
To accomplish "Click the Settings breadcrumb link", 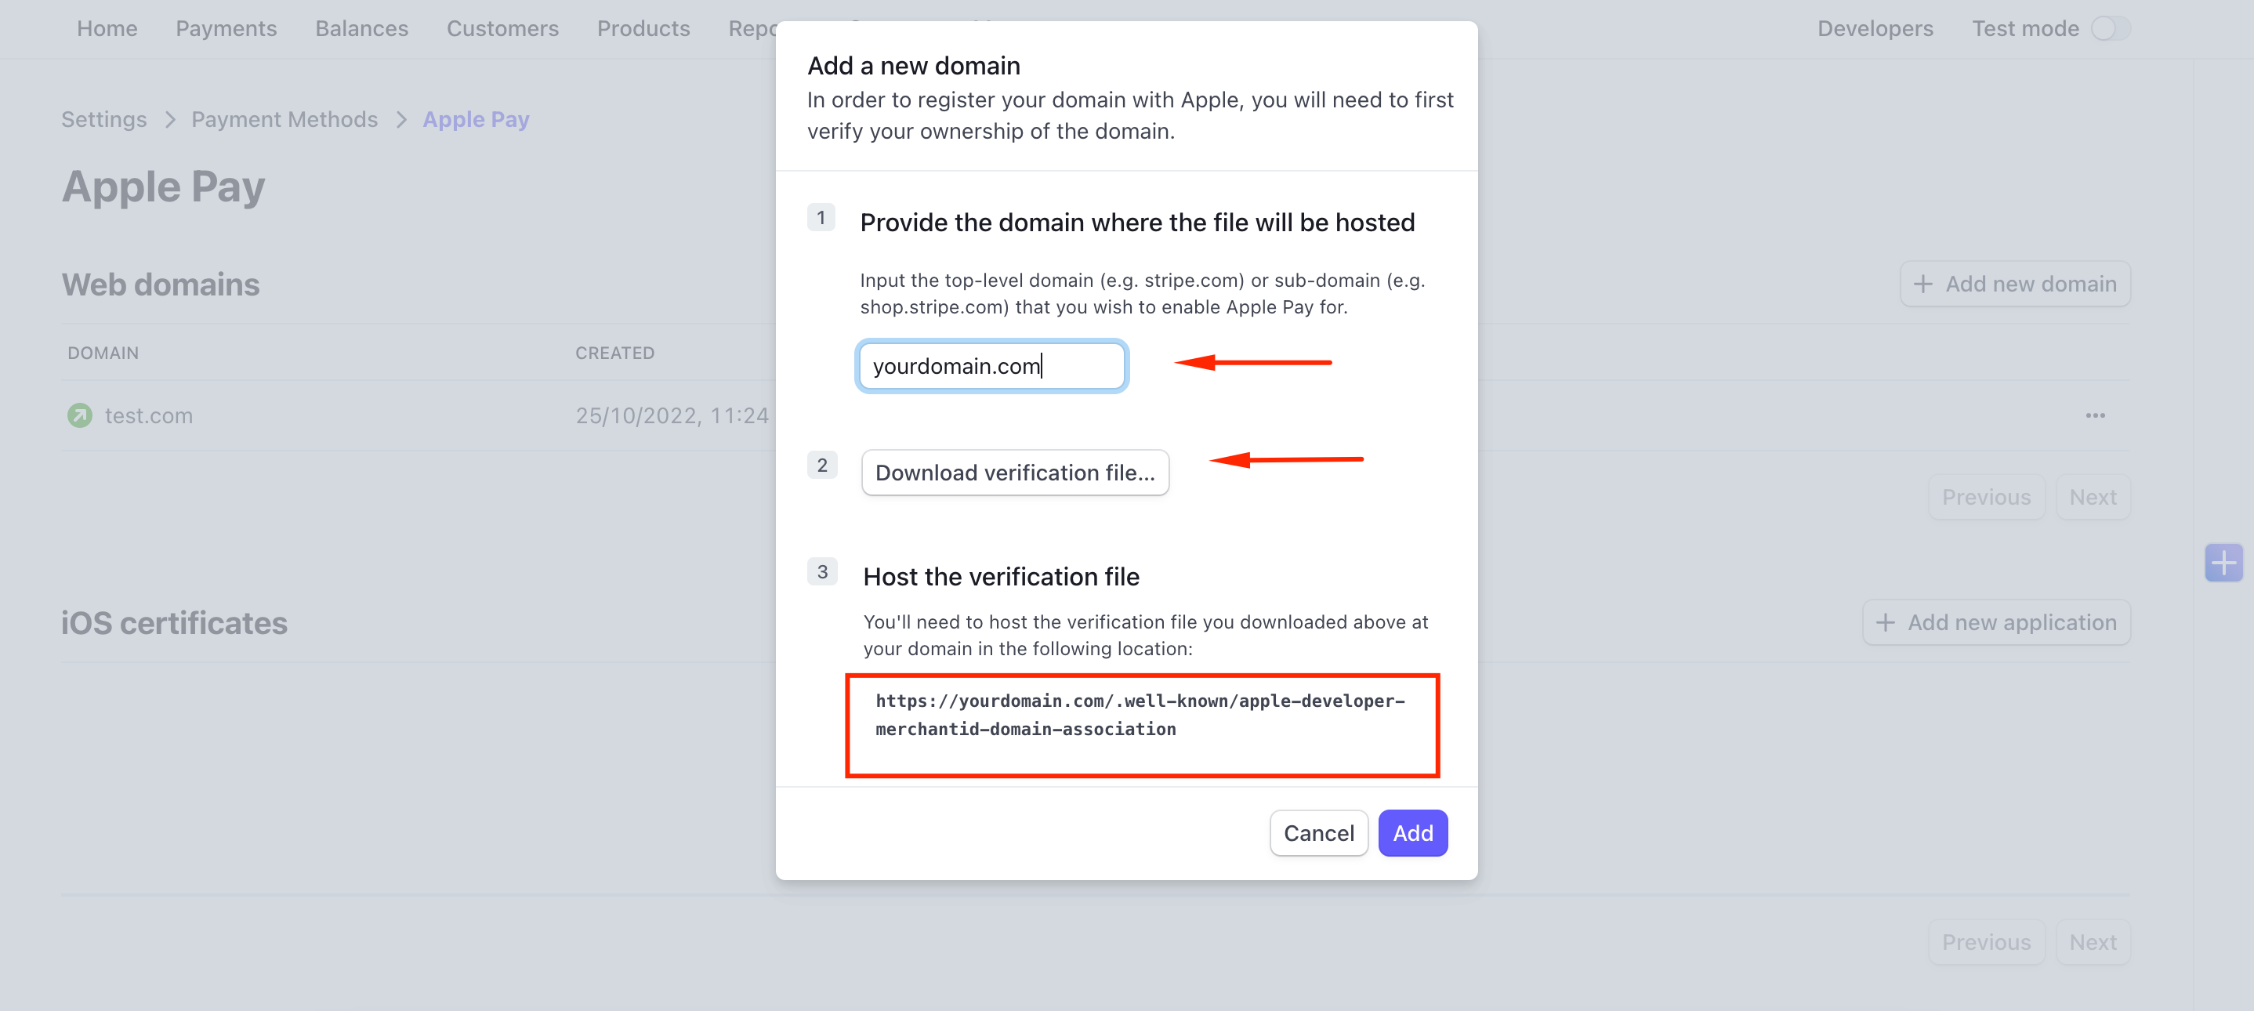I will [x=104, y=119].
